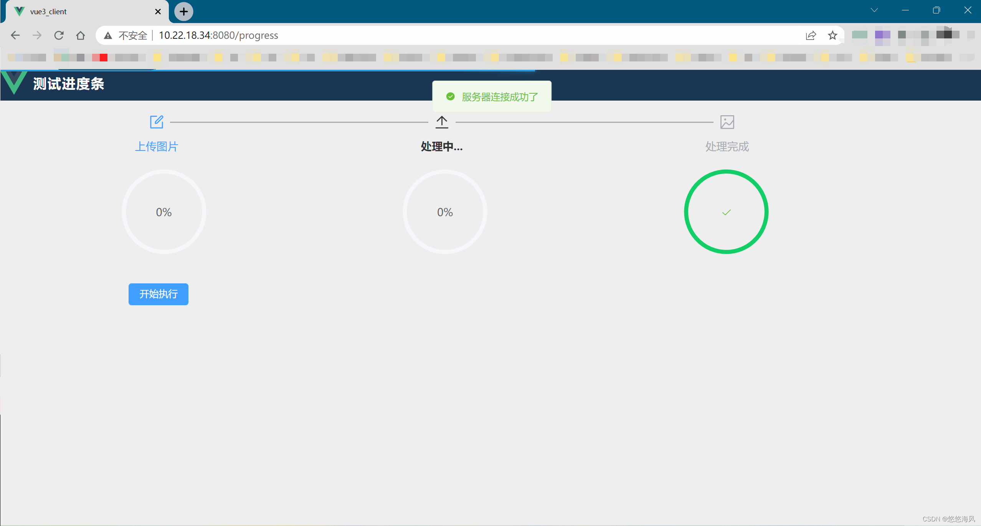Bookmark this page with the star icon
The width and height of the screenshot is (981, 526).
tap(832, 35)
